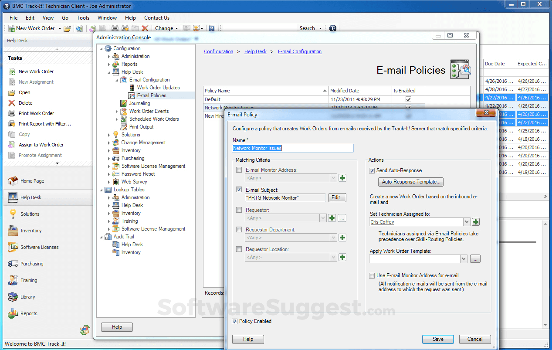Expand the Change Management tree node

(109, 143)
